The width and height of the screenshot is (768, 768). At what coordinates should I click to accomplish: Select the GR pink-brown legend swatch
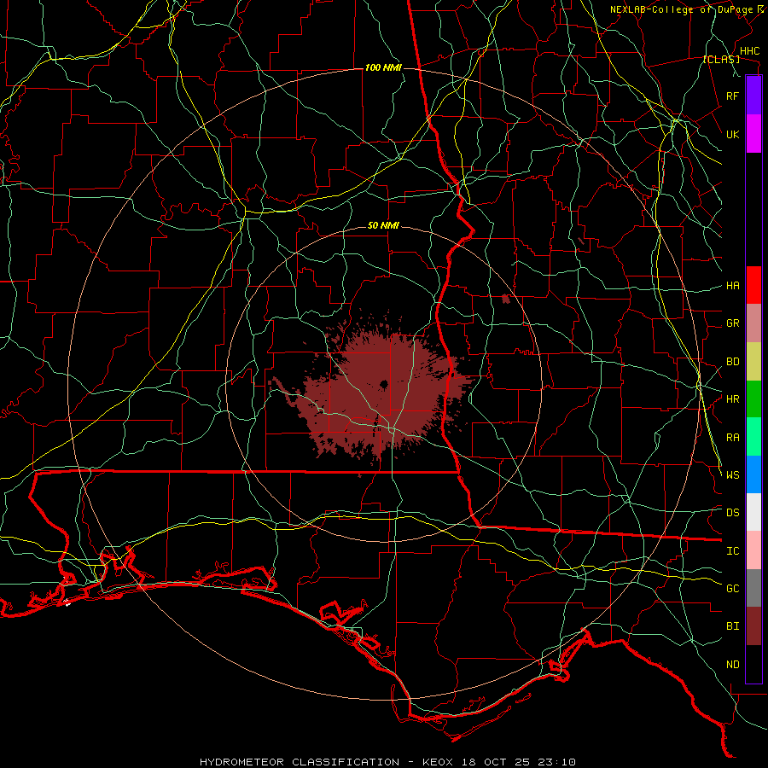click(753, 323)
